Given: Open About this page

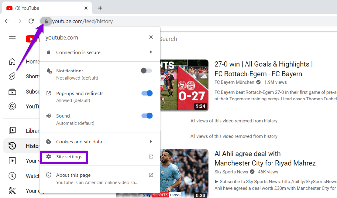Looking at the screenshot, I should tap(100, 178).
